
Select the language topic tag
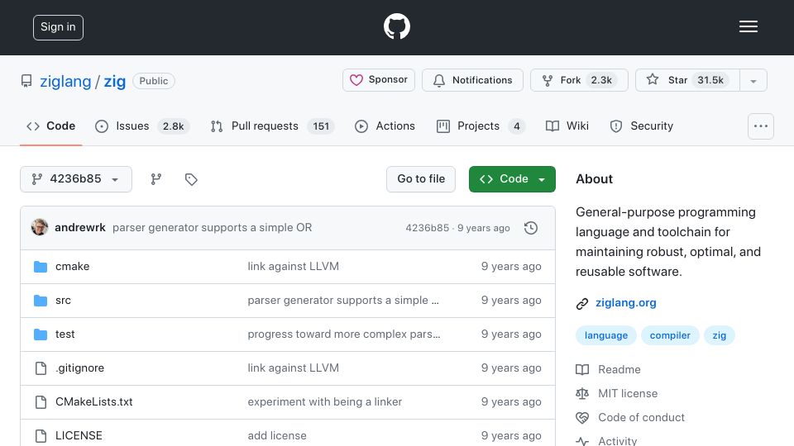pyautogui.click(x=606, y=335)
